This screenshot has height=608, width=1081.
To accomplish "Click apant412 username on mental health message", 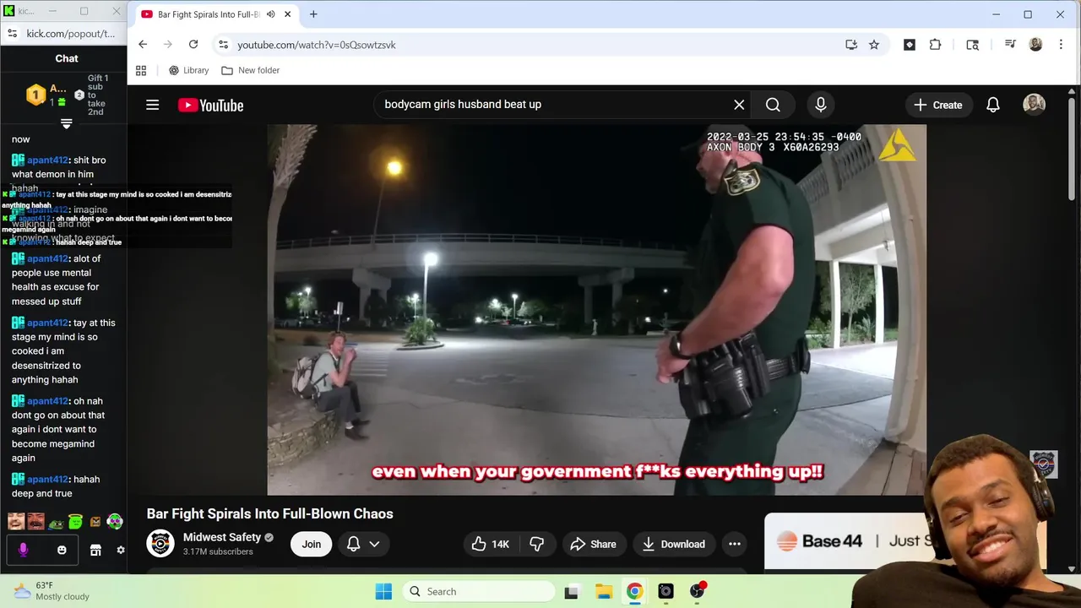I will pos(46,258).
